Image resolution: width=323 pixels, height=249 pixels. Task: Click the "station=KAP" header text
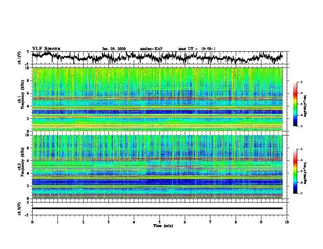(x=151, y=49)
